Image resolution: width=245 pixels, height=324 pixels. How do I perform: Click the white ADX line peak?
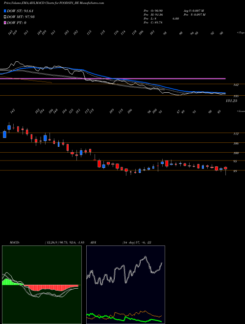click(x=146, y=257)
